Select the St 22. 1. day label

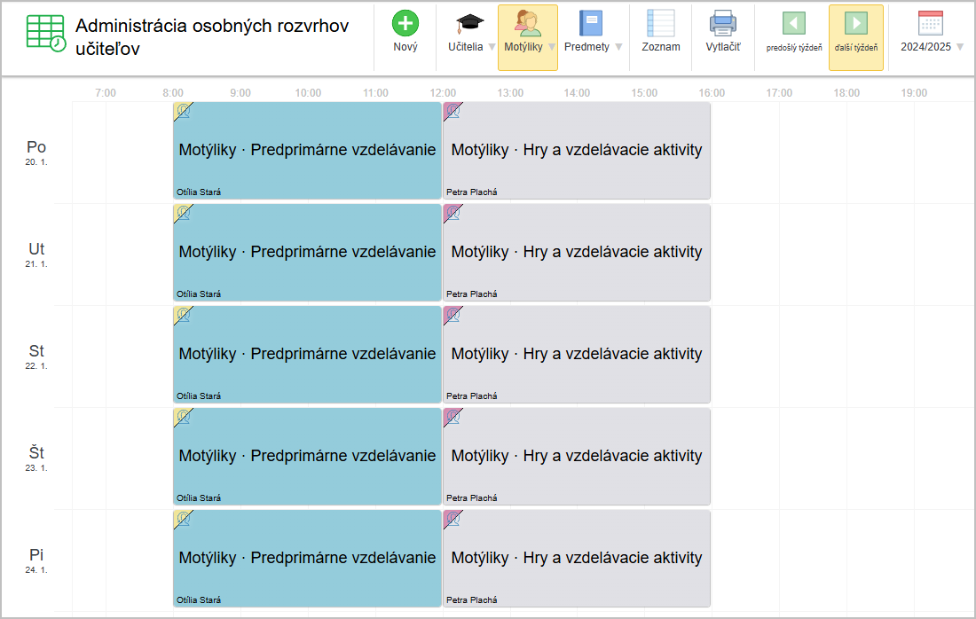36,356
